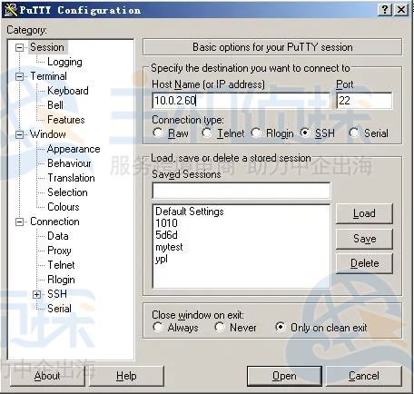Collapse the Connection category

[19, 222]
